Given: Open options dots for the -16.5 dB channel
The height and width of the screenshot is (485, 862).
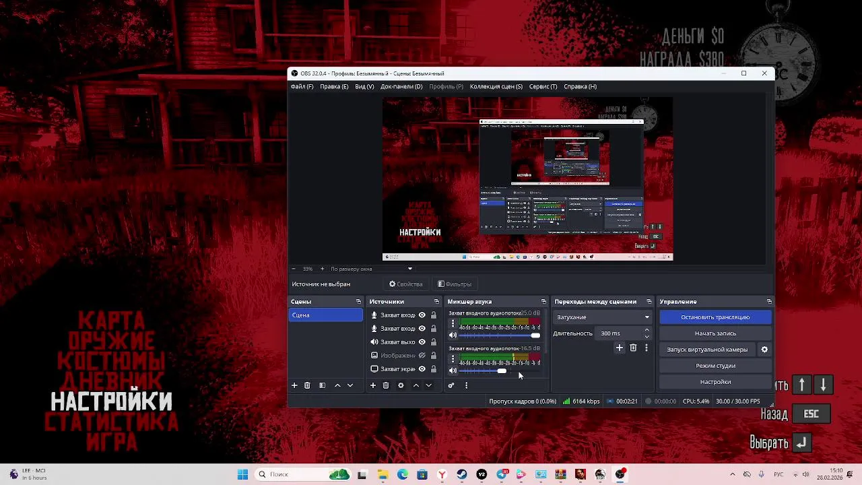Looking at the screenshot, I should 453,360.
